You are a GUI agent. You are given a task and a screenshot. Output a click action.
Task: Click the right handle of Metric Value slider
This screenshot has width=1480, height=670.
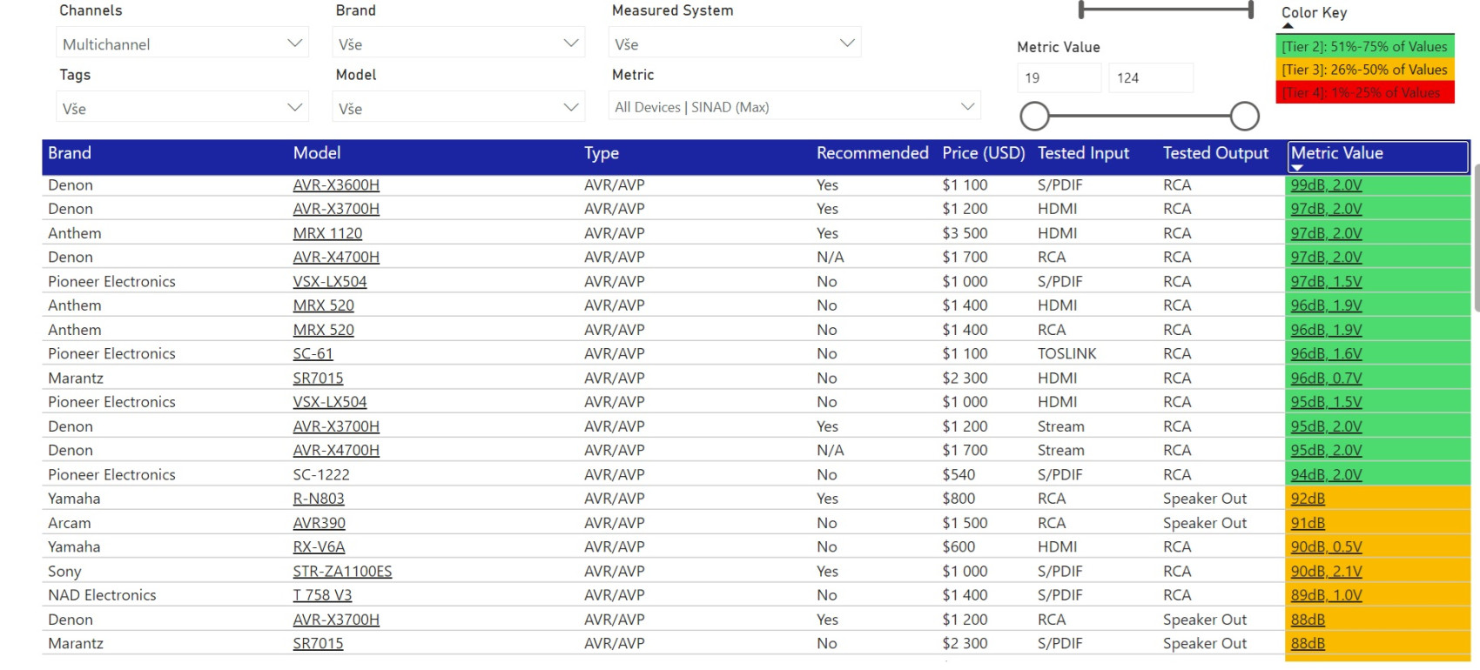click(1244, 116)
